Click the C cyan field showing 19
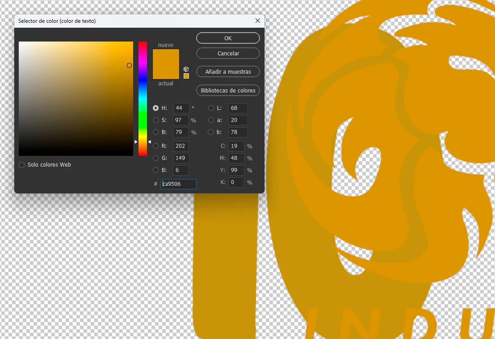 tap(236, 146)
